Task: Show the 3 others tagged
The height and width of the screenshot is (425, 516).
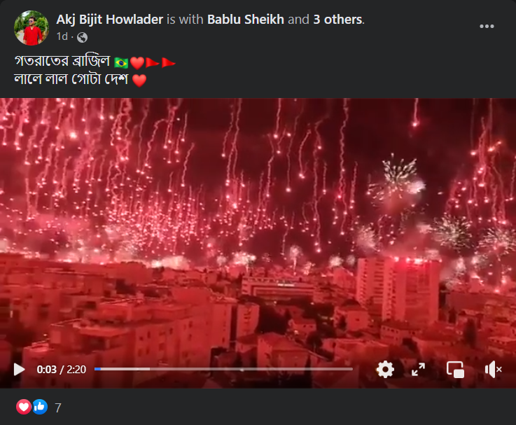Action: tap(338, 20)
